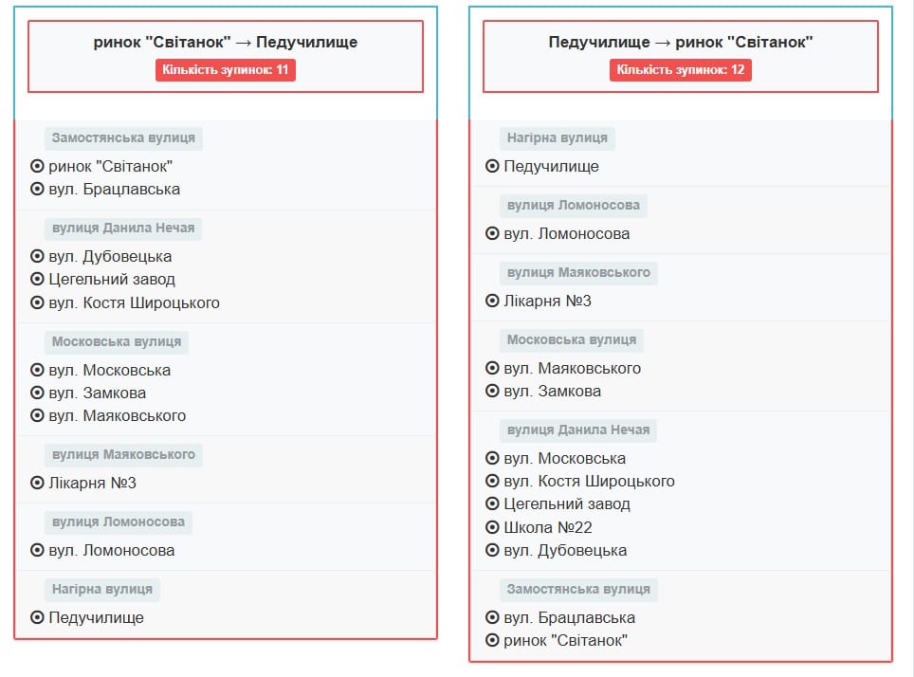Viewport: 914px width, 677px height.
Task: Open the route header ринок "Світанок" → Педучилище
Action: (224, 42)
